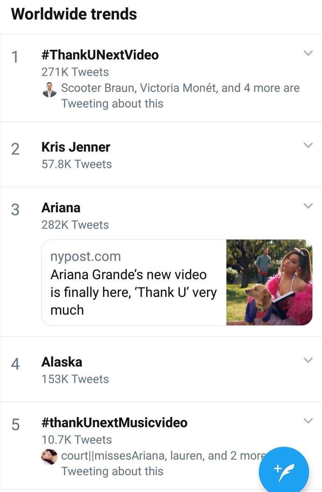Viewport: 322px width, 492px height.
Task: Tap '153K Tweets' count under Alaska
Action: (75, 379)
